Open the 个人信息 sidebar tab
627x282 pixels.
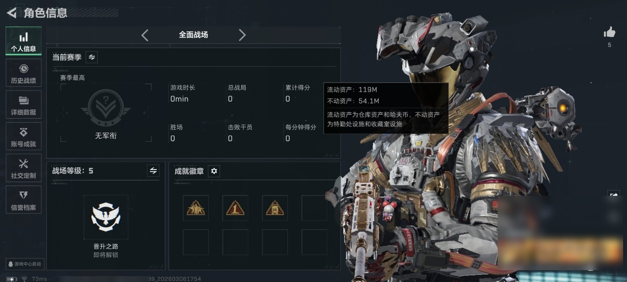[x=24, y=41]
